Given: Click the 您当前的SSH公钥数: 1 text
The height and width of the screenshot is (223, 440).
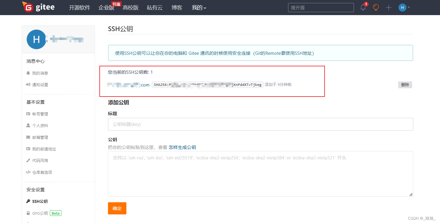Looking at the screenshot, I should 130,72.
